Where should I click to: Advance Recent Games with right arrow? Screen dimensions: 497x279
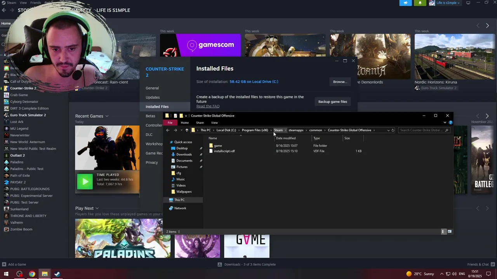coord(487,116)
